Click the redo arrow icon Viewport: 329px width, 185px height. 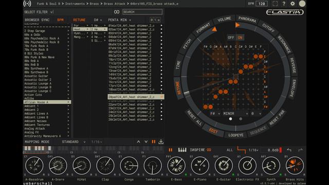[x=300, y=150]
